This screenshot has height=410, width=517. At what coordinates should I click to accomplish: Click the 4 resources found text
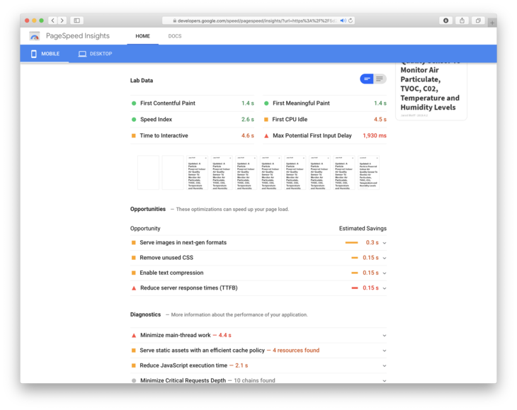click(x=296, y=351)
